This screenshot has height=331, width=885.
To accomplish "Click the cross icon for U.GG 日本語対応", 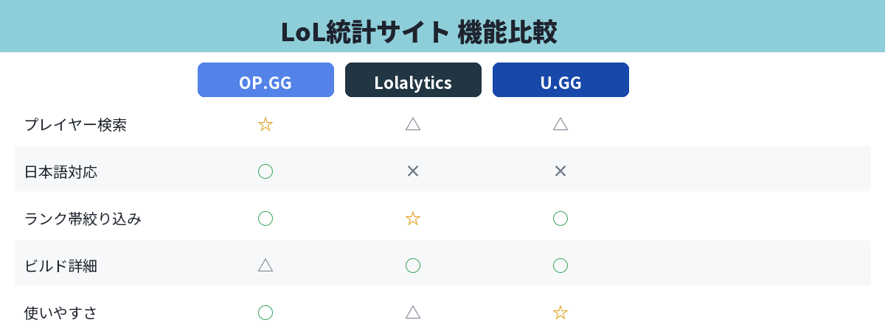I will pos(560,171).
